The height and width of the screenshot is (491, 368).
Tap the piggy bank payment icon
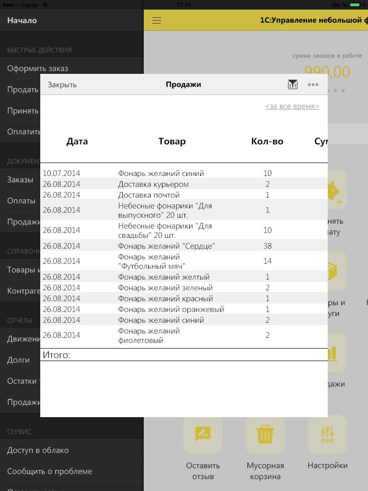[x=337, y=189]
